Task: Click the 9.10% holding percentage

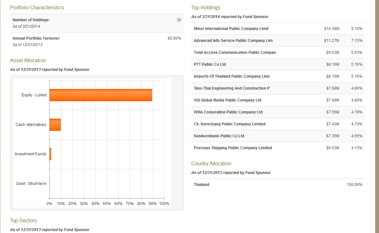Action: (356, 29)
